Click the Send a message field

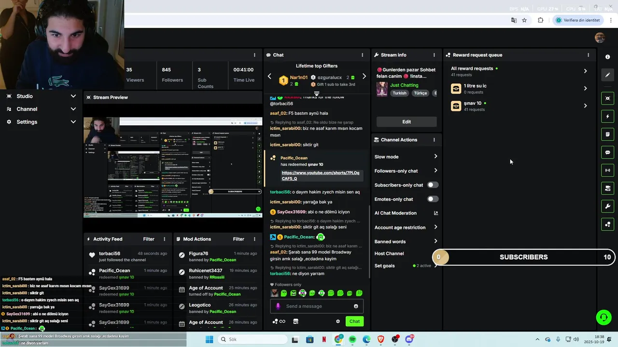click(317, 306)
